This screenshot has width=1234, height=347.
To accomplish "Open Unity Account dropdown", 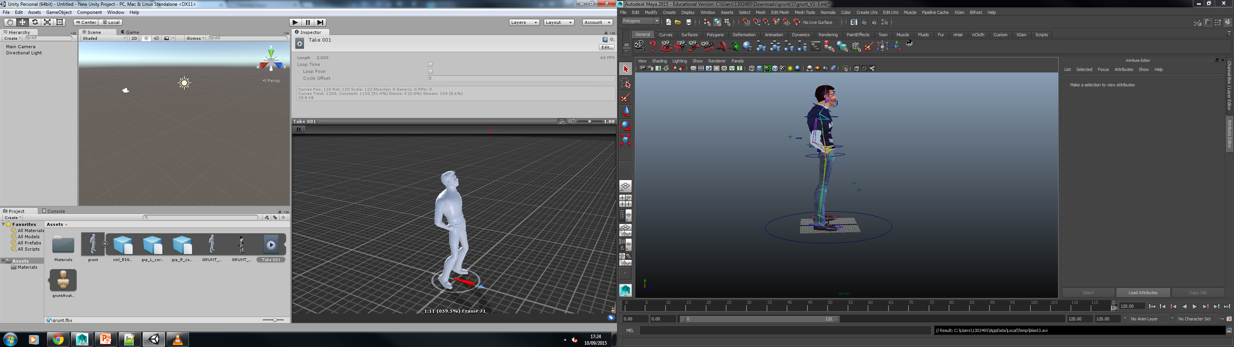I will coord(597,22).
